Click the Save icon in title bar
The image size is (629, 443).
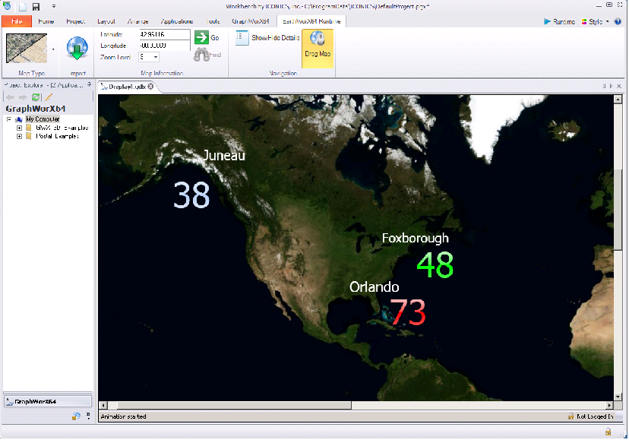click(36, 6)
